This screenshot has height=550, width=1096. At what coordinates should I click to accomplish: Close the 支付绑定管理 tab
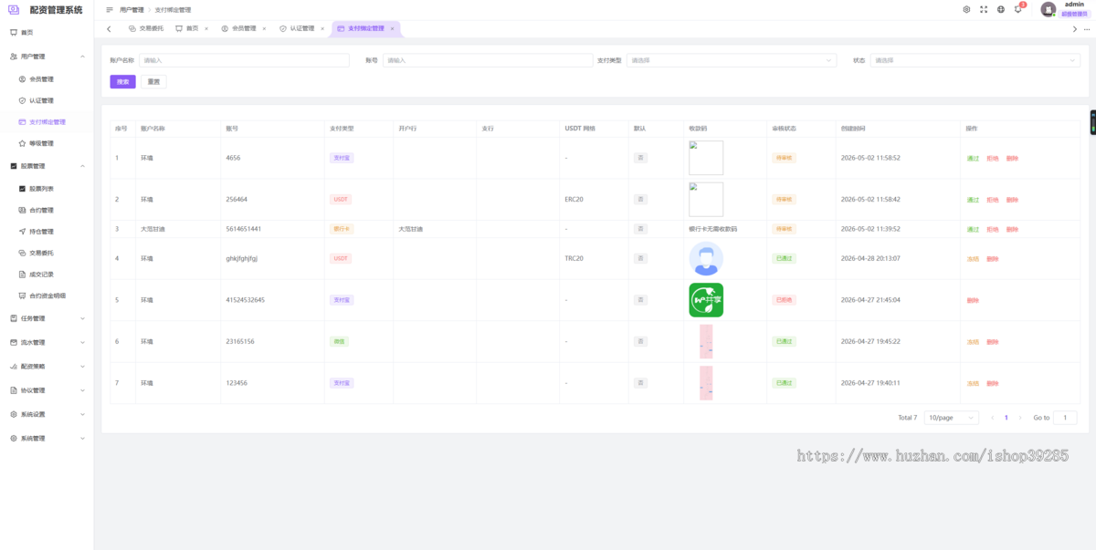tap(393, 28)
